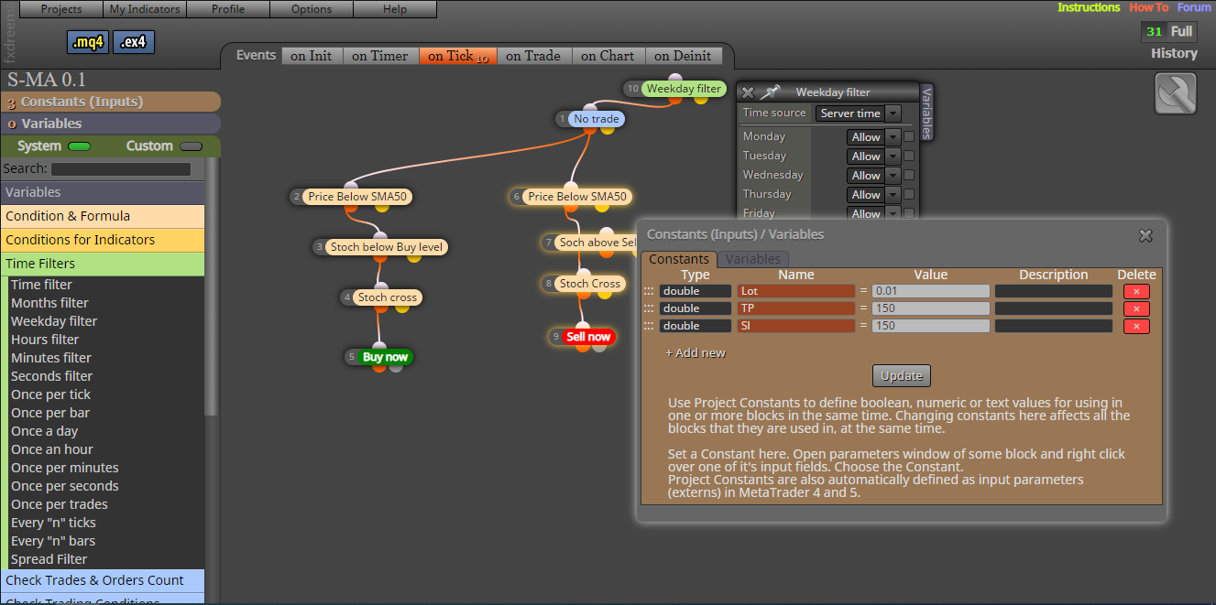Click the Search input field
This screenshot has height=605, width=1216.
pyautogui.click(x=121, y=169)
